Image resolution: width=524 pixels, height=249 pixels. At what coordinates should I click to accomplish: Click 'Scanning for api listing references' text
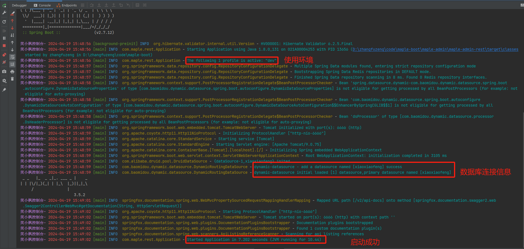(x=325, y=234)
